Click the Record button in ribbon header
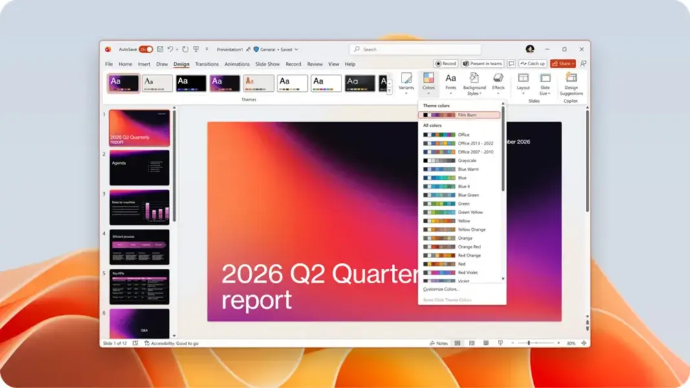Image resolution: width=690 pixels, height=388 pixels. click(446, 64)
